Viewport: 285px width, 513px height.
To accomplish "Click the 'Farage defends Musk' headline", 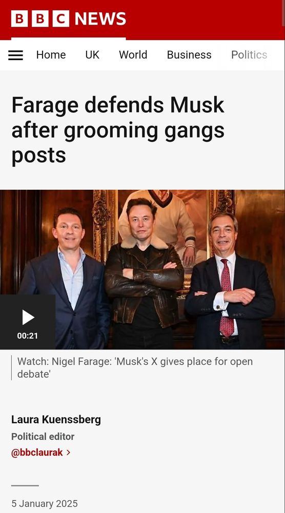I will click(118, 130).
